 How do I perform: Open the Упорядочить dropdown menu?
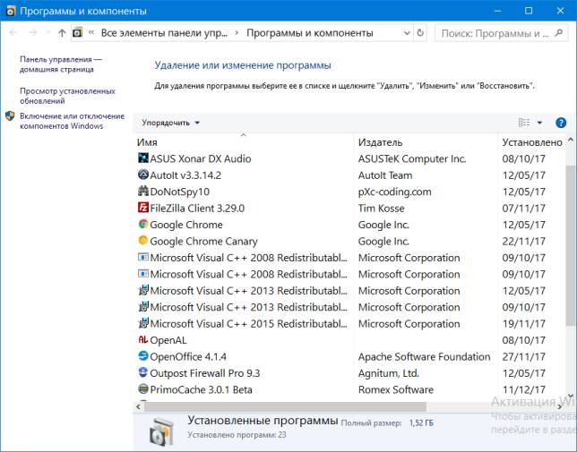tap(171, 123)
